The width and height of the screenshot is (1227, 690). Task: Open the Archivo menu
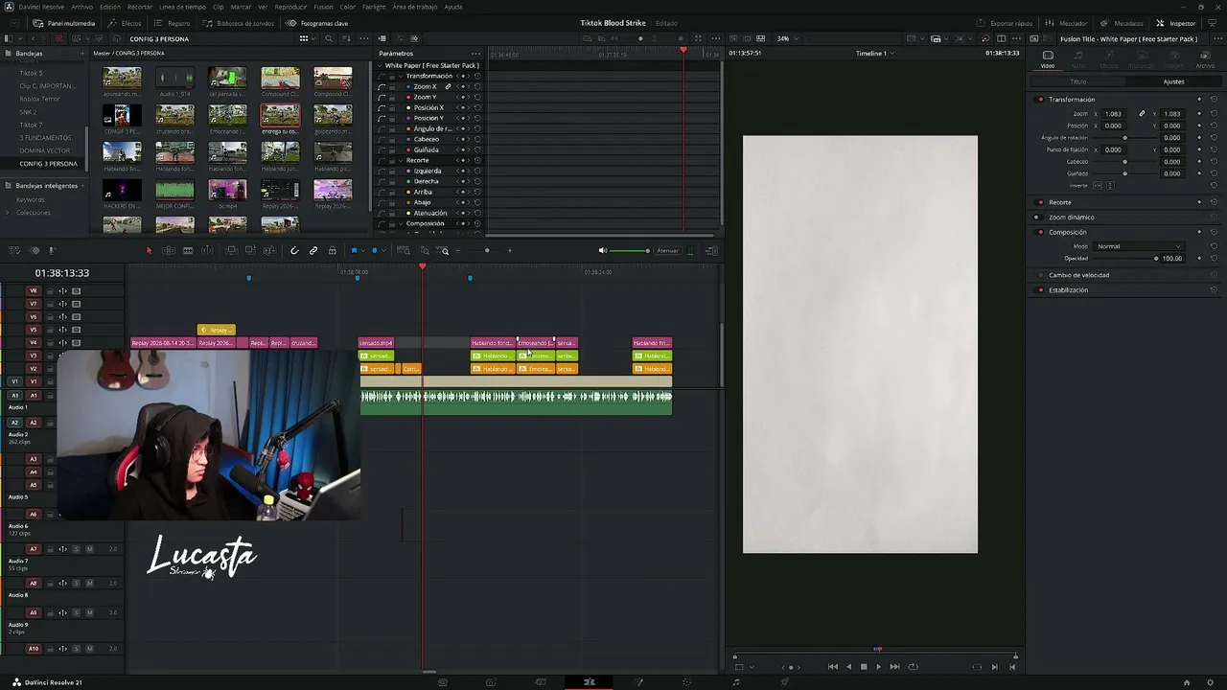pos(82,7)
